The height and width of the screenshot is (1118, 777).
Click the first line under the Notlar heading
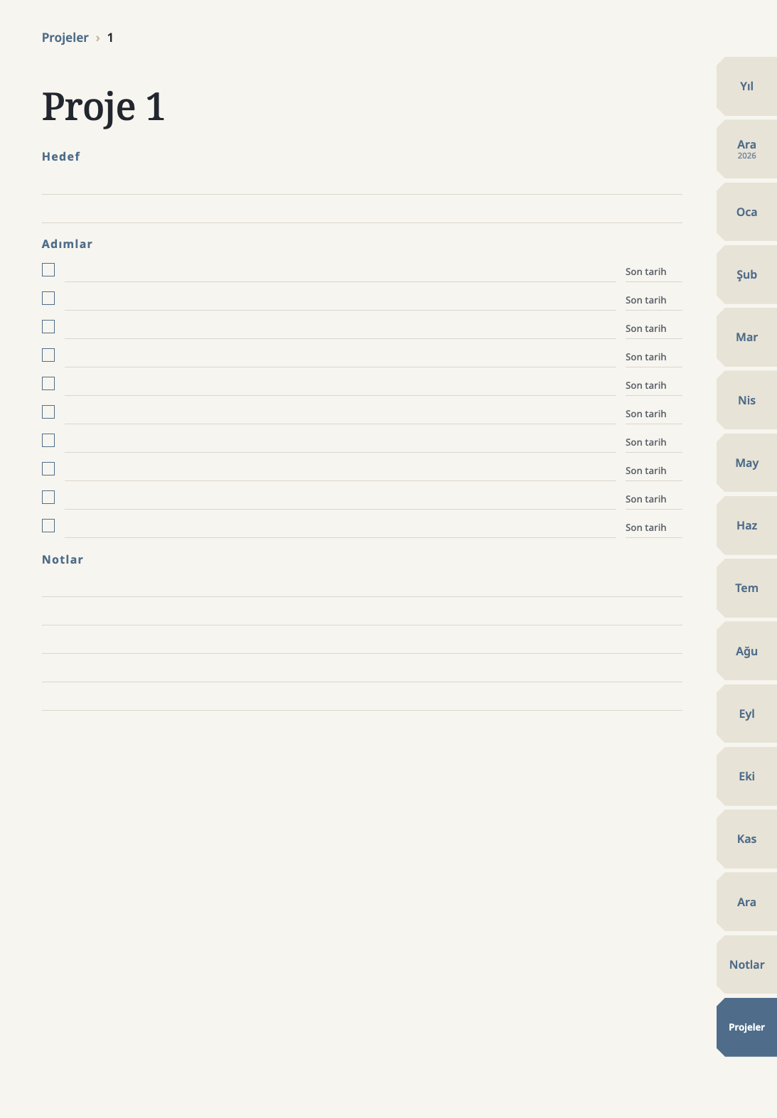pyautogui.click(x=362, y=584)
